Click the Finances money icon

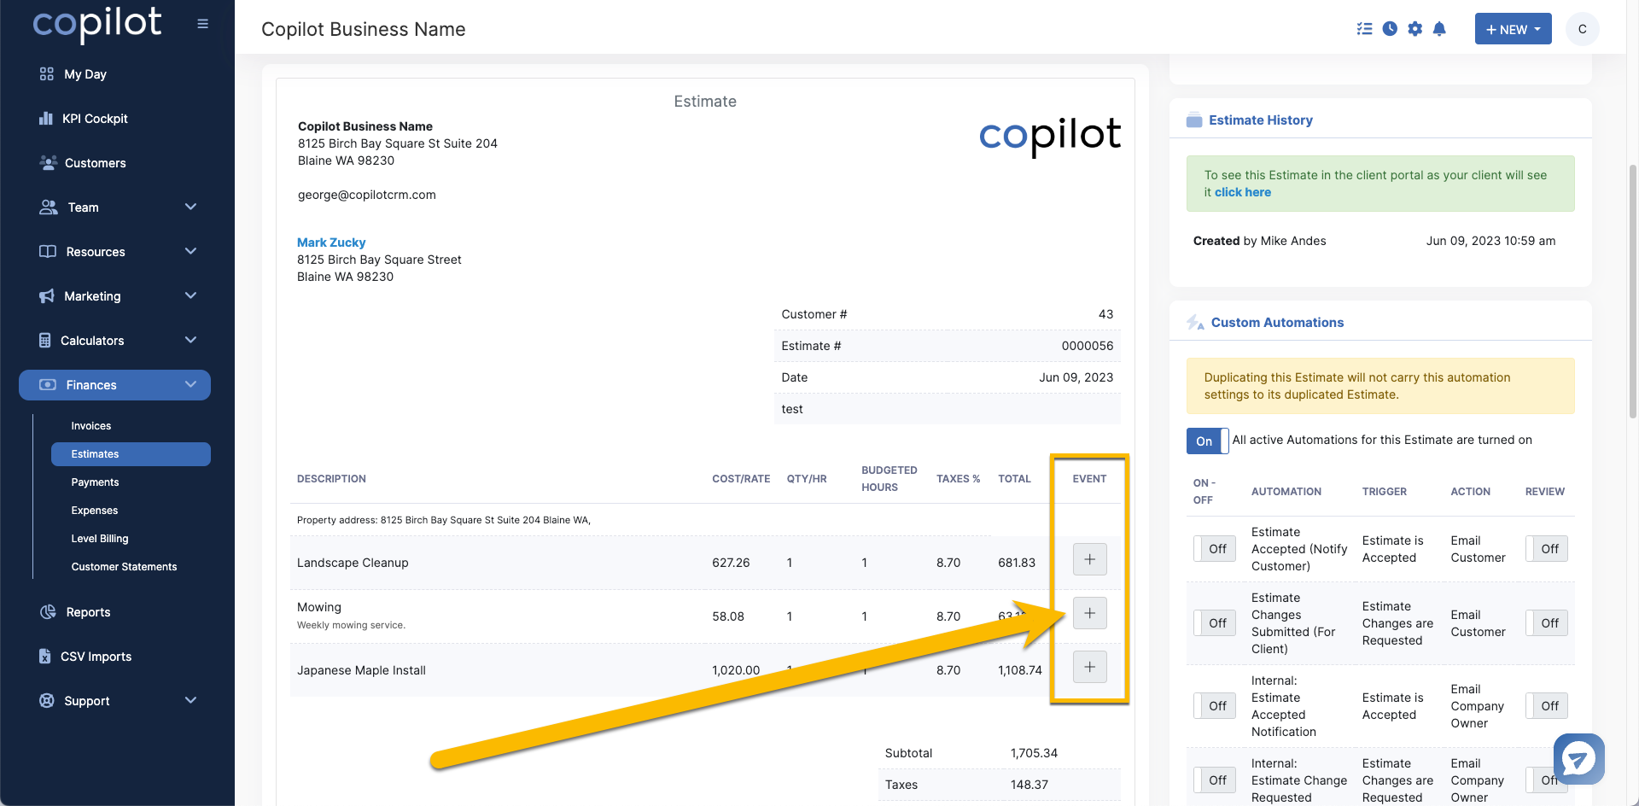click(48, 384)
